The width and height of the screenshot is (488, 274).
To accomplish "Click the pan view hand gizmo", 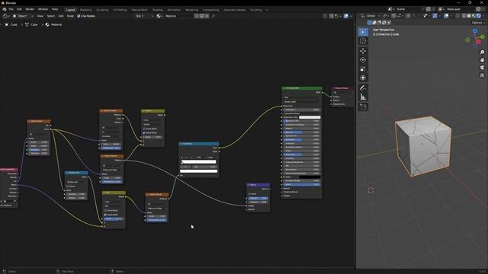I will (x=482, y=59).
